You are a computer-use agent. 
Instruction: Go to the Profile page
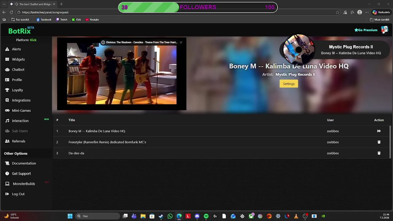coord(14,80)
